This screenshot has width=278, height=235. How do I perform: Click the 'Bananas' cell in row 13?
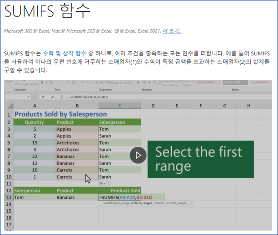[77, 198]
